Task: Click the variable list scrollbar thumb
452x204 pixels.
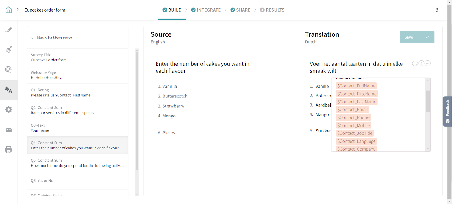Action: point(428,101)
